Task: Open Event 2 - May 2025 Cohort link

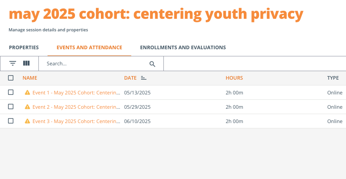Action: 76,107
